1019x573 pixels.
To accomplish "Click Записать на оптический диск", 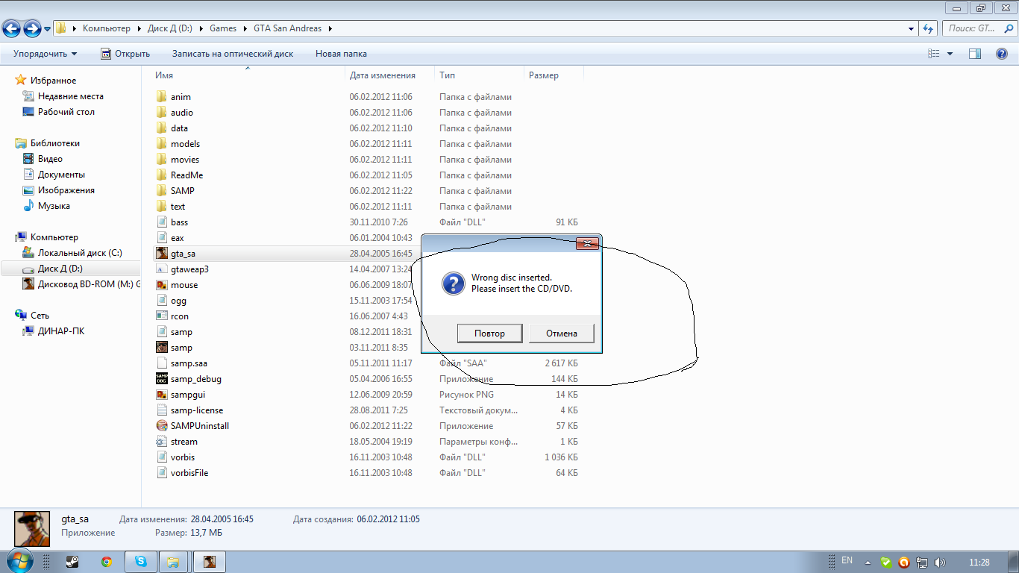I will point(233,54).
